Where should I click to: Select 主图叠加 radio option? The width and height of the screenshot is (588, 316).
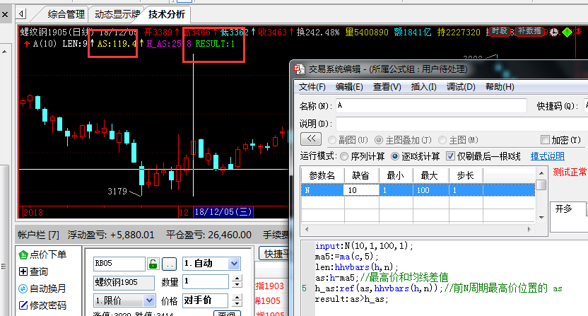point(379,141)
